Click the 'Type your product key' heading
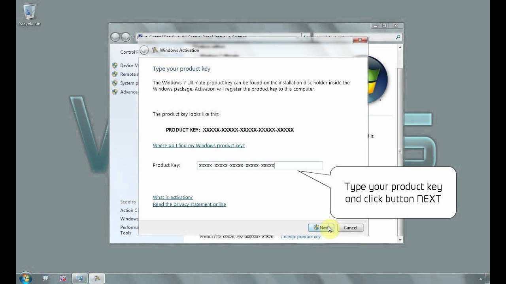506x284 pixels. pyautogui.click(x=181, y=69)
